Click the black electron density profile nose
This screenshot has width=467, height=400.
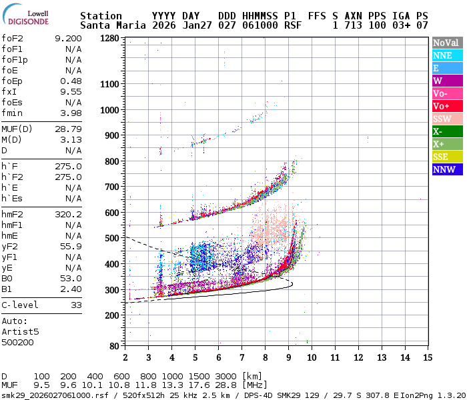292,284
